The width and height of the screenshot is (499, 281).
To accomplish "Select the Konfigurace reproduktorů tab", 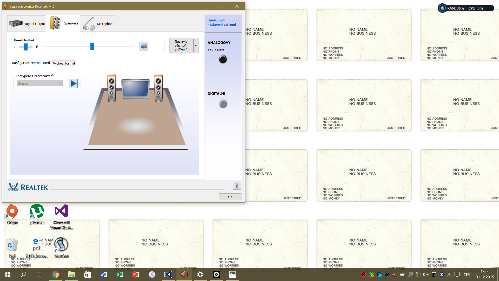I will 31,63.
